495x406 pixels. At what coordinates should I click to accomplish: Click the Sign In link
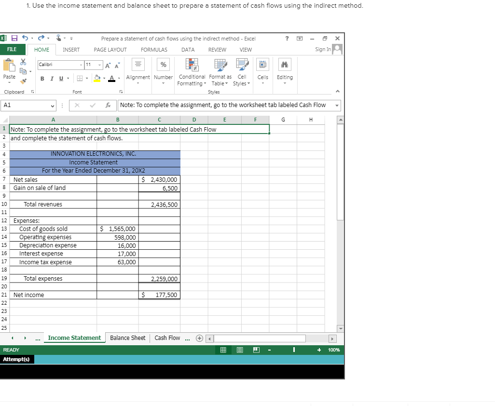(x=322, y=50)
